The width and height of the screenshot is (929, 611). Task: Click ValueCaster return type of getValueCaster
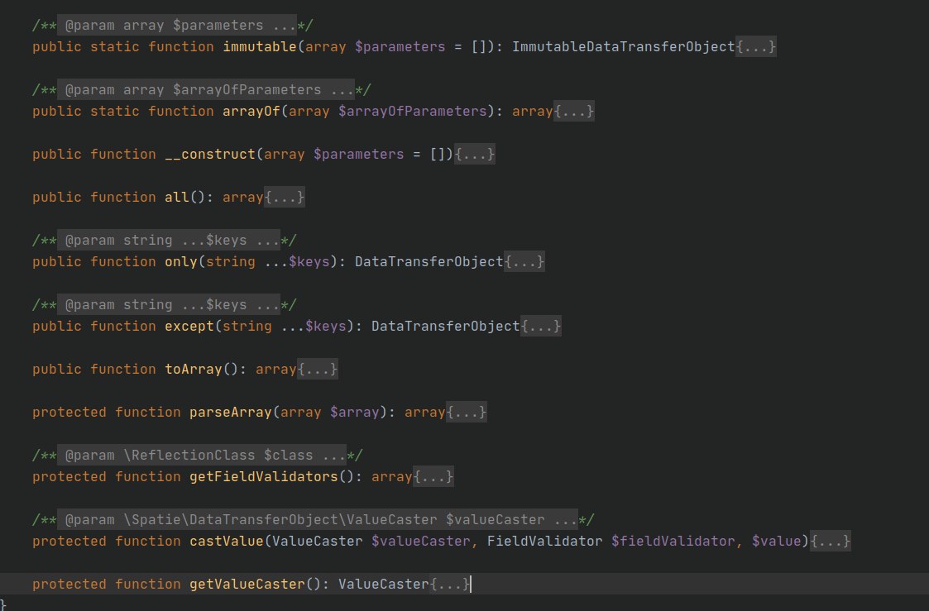[x=383, y=585]
